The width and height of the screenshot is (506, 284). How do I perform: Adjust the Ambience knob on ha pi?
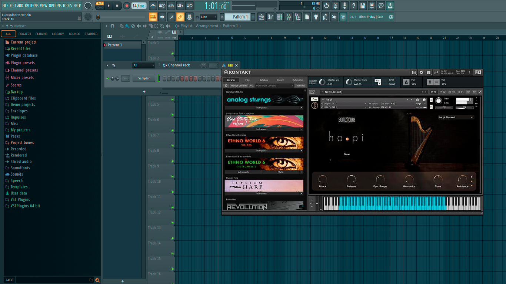pyautogui.click(x=462, y=179)
